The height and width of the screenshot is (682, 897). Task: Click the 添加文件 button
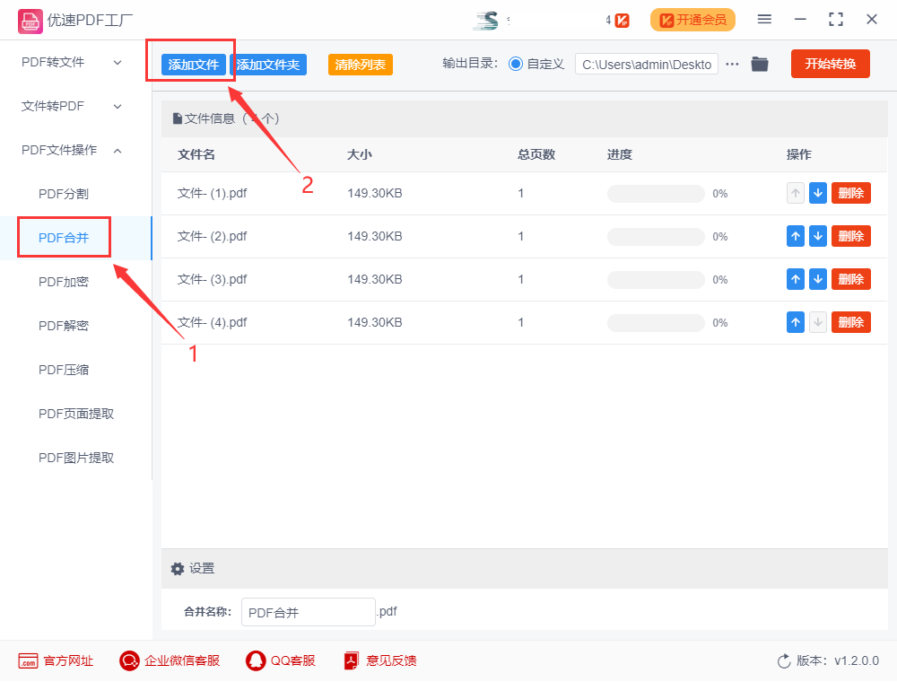194,65
